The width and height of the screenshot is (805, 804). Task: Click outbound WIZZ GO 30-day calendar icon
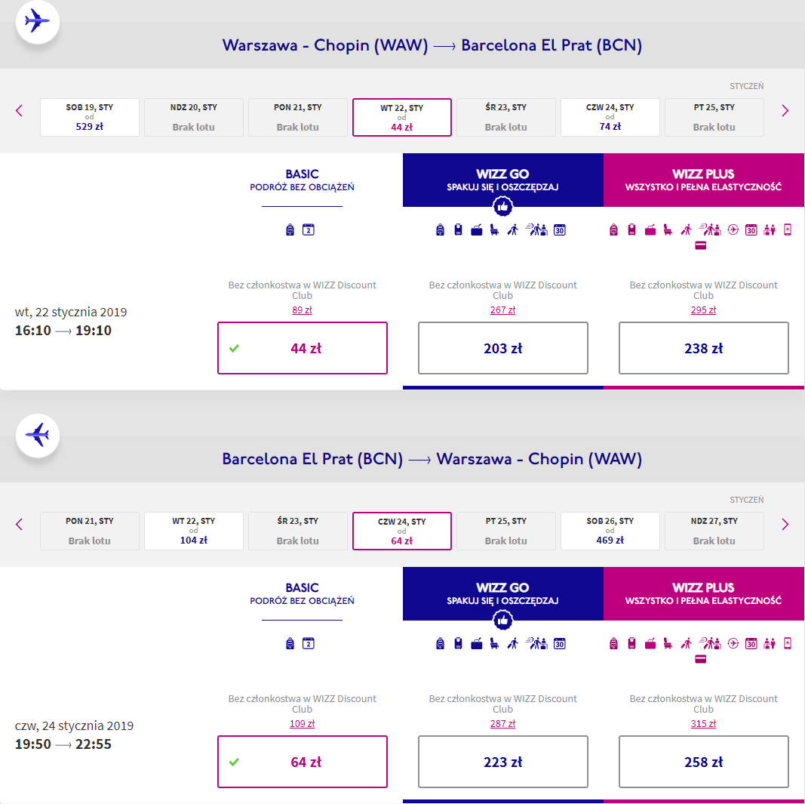click(560, 229)
